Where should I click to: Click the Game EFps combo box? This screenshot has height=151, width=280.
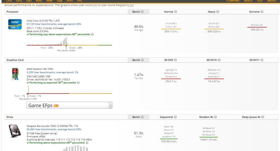coord(69,105)
